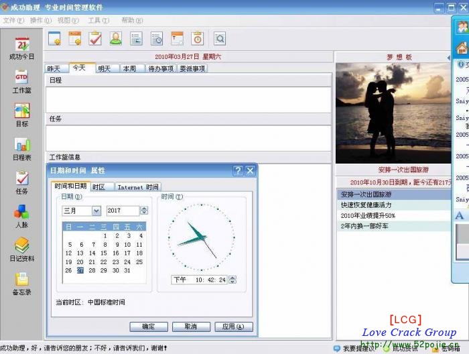Select goal 安排一次出国旅游 in the list
The image size is (469, 354).
coord(394,194)
